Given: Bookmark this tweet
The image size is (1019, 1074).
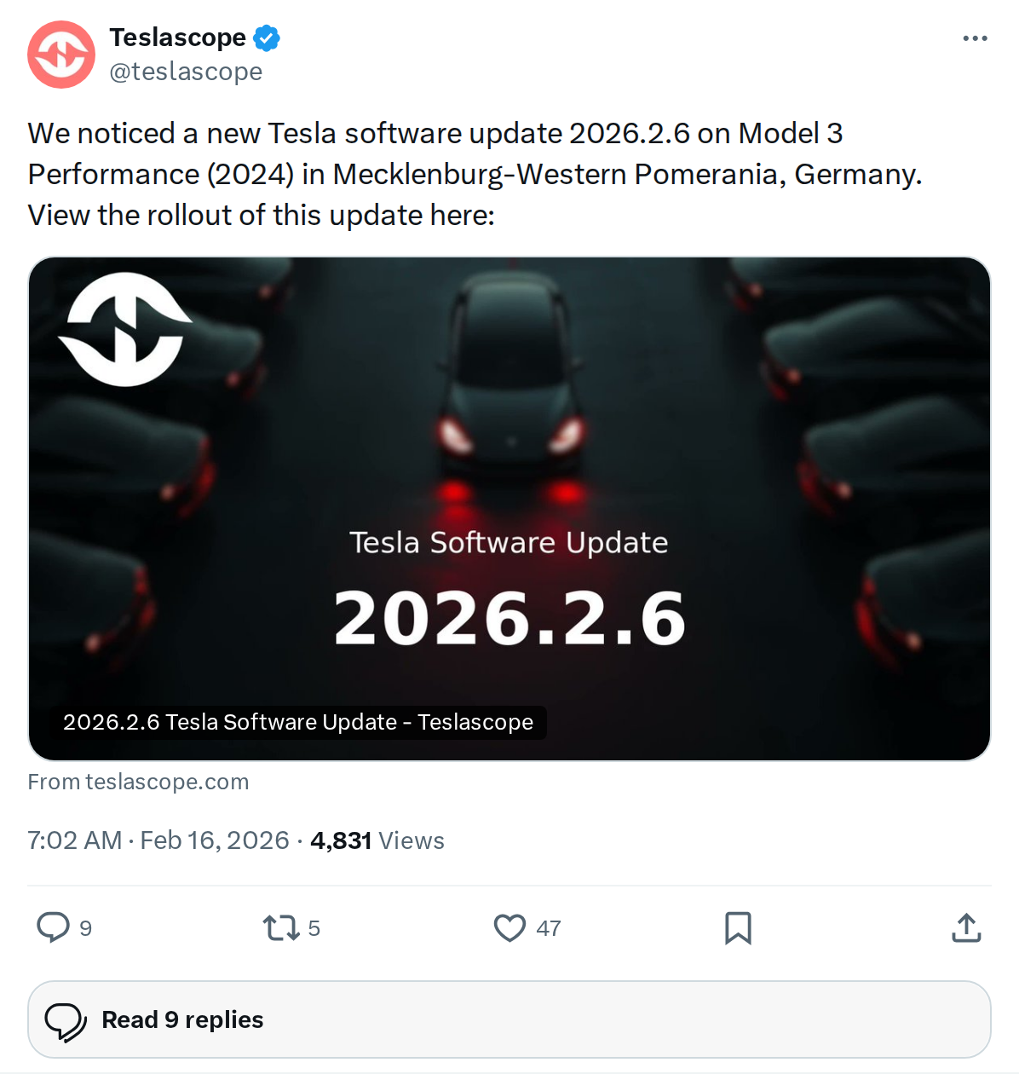Looking at the screenshot, I should [738, 928].
